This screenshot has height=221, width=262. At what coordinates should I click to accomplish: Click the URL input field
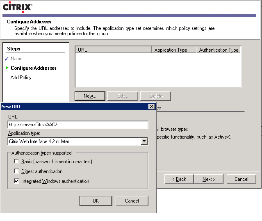click(x=78, y=125)
